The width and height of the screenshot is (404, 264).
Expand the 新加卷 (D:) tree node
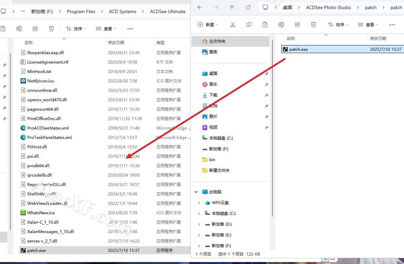[x=199, y=224]
